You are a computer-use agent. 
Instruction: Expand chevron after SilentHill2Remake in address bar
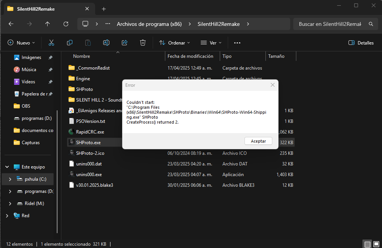[248, 24]
